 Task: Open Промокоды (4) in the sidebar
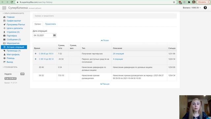[14, 51]
